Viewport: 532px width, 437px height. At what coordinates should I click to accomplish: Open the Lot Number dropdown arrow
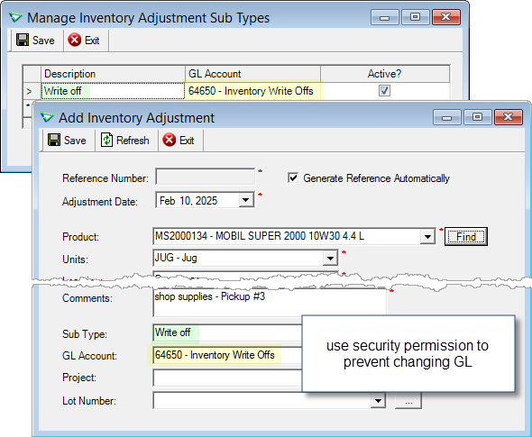point(379,401)
